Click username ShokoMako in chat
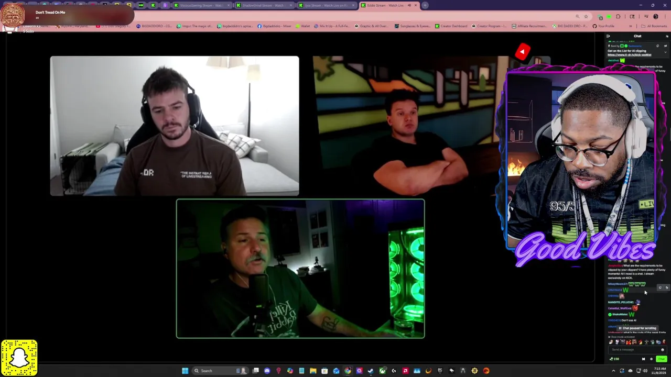Viewport: 671px width, 377px height. point(620,314)
